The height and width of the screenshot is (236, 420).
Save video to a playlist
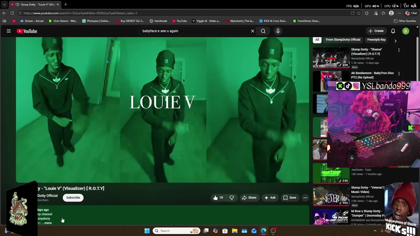(x=290, y=198)
